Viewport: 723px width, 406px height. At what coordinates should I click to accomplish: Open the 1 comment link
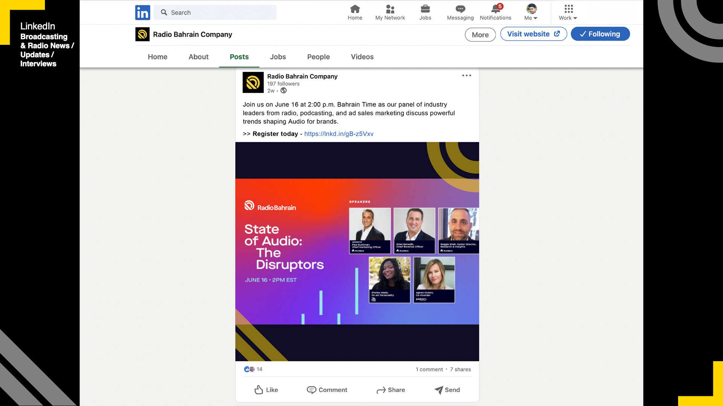pos(429,370)
